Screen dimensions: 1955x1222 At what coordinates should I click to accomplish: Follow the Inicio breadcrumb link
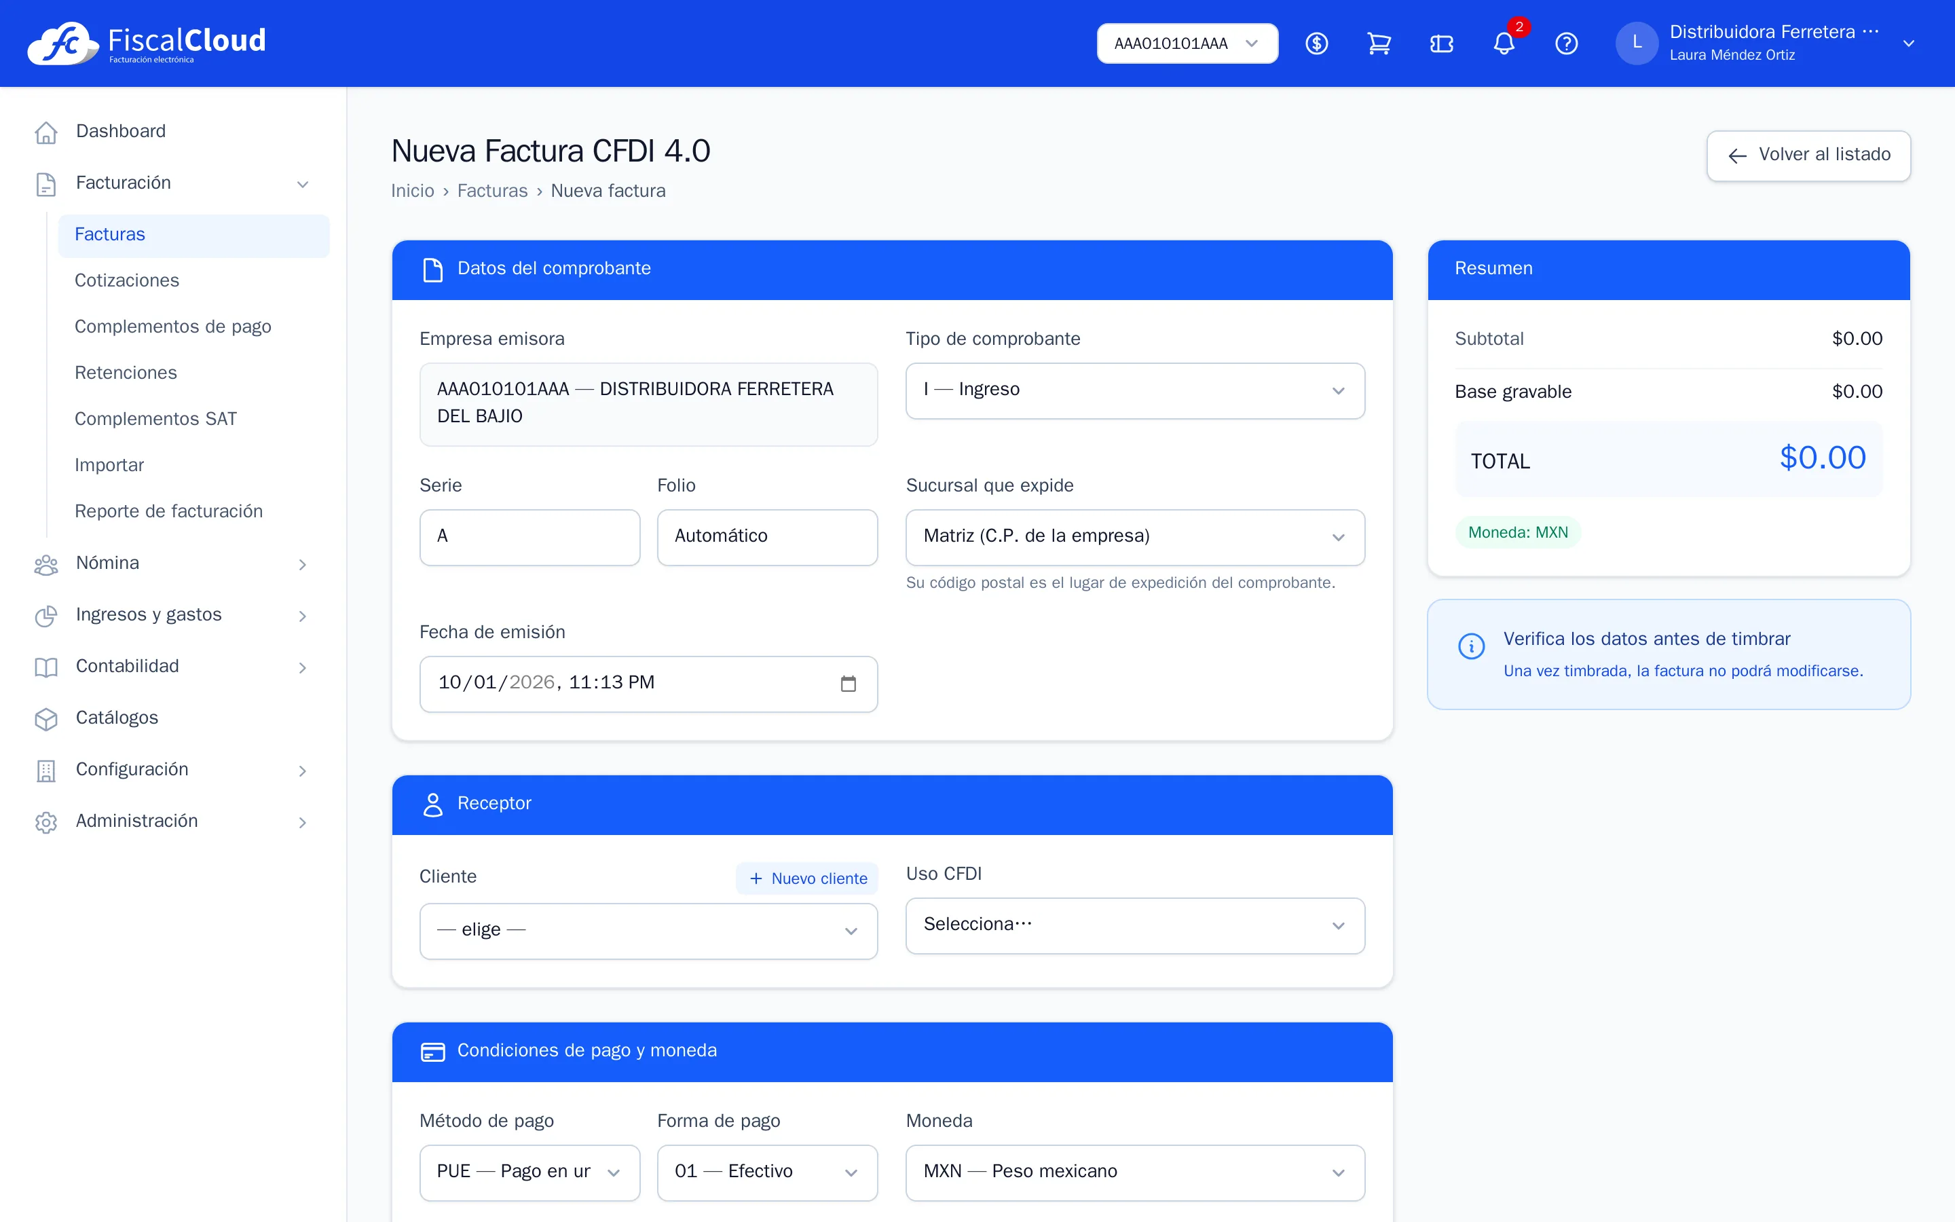click(412, 191)
